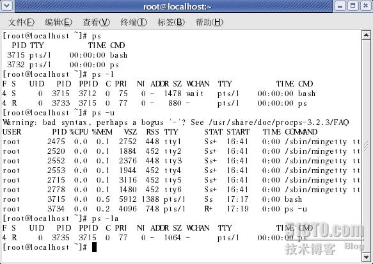Click the COMMAND column header

tap(301, 132)
